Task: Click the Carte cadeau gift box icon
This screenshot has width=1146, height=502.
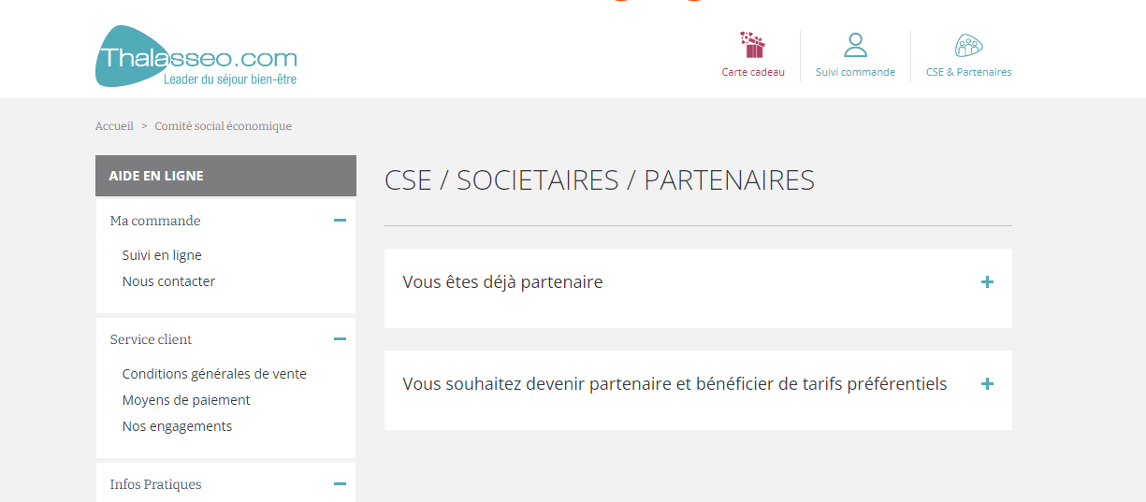Action: click(753, 45)
